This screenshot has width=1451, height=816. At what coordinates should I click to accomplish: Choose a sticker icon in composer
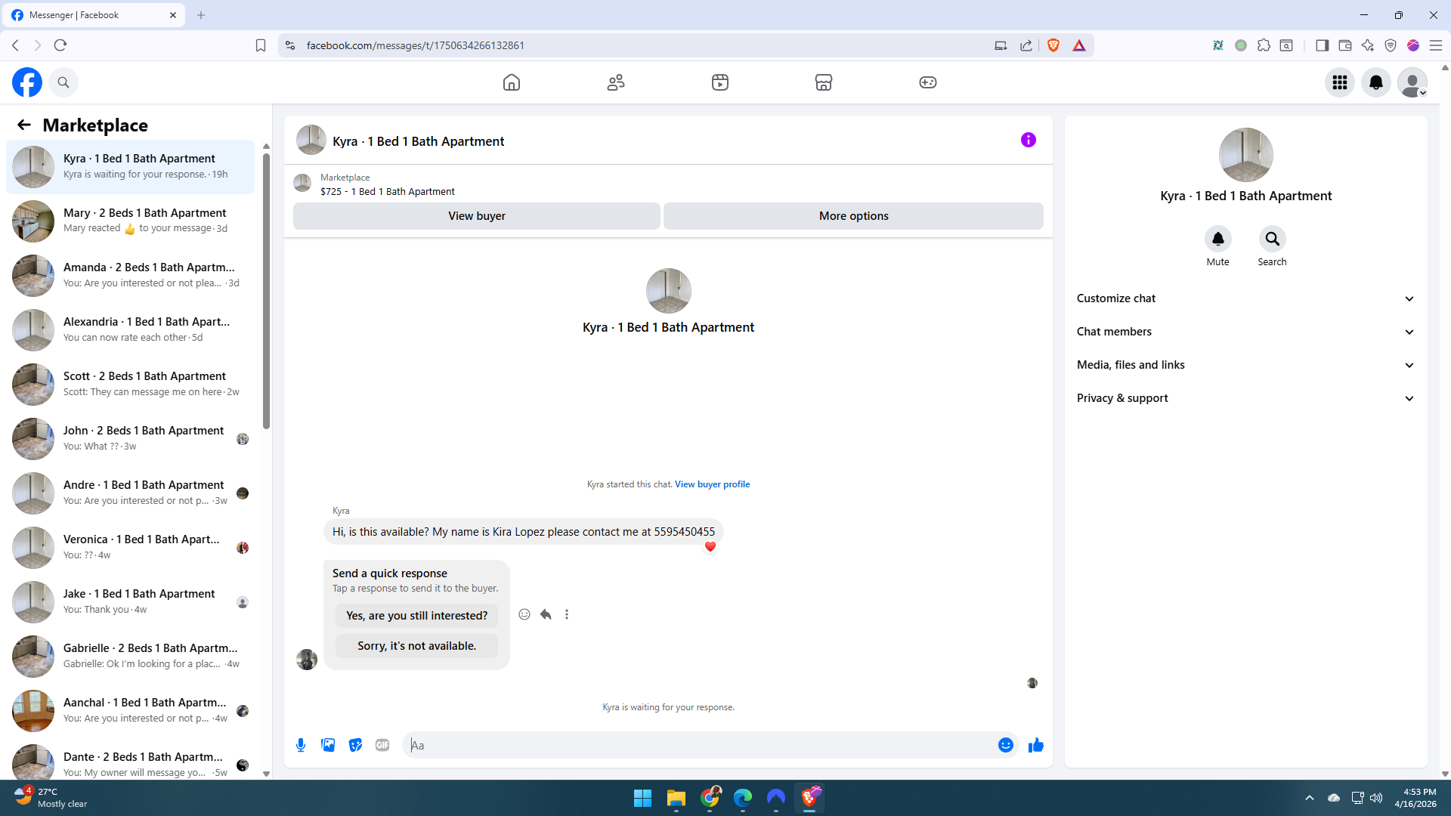[355, 745]
